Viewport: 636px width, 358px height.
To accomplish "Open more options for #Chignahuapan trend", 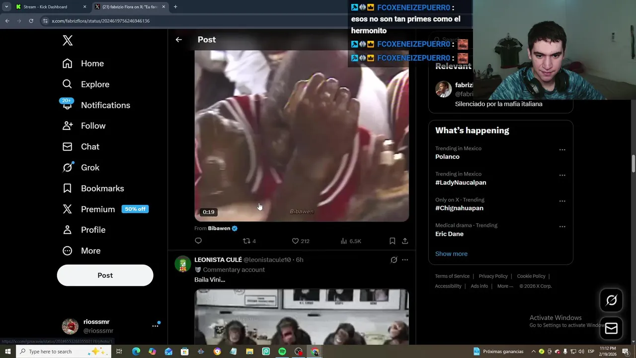I will (x=562, y=201).
